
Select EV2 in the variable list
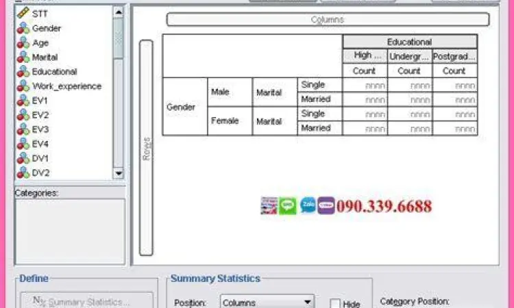(40, 115)
